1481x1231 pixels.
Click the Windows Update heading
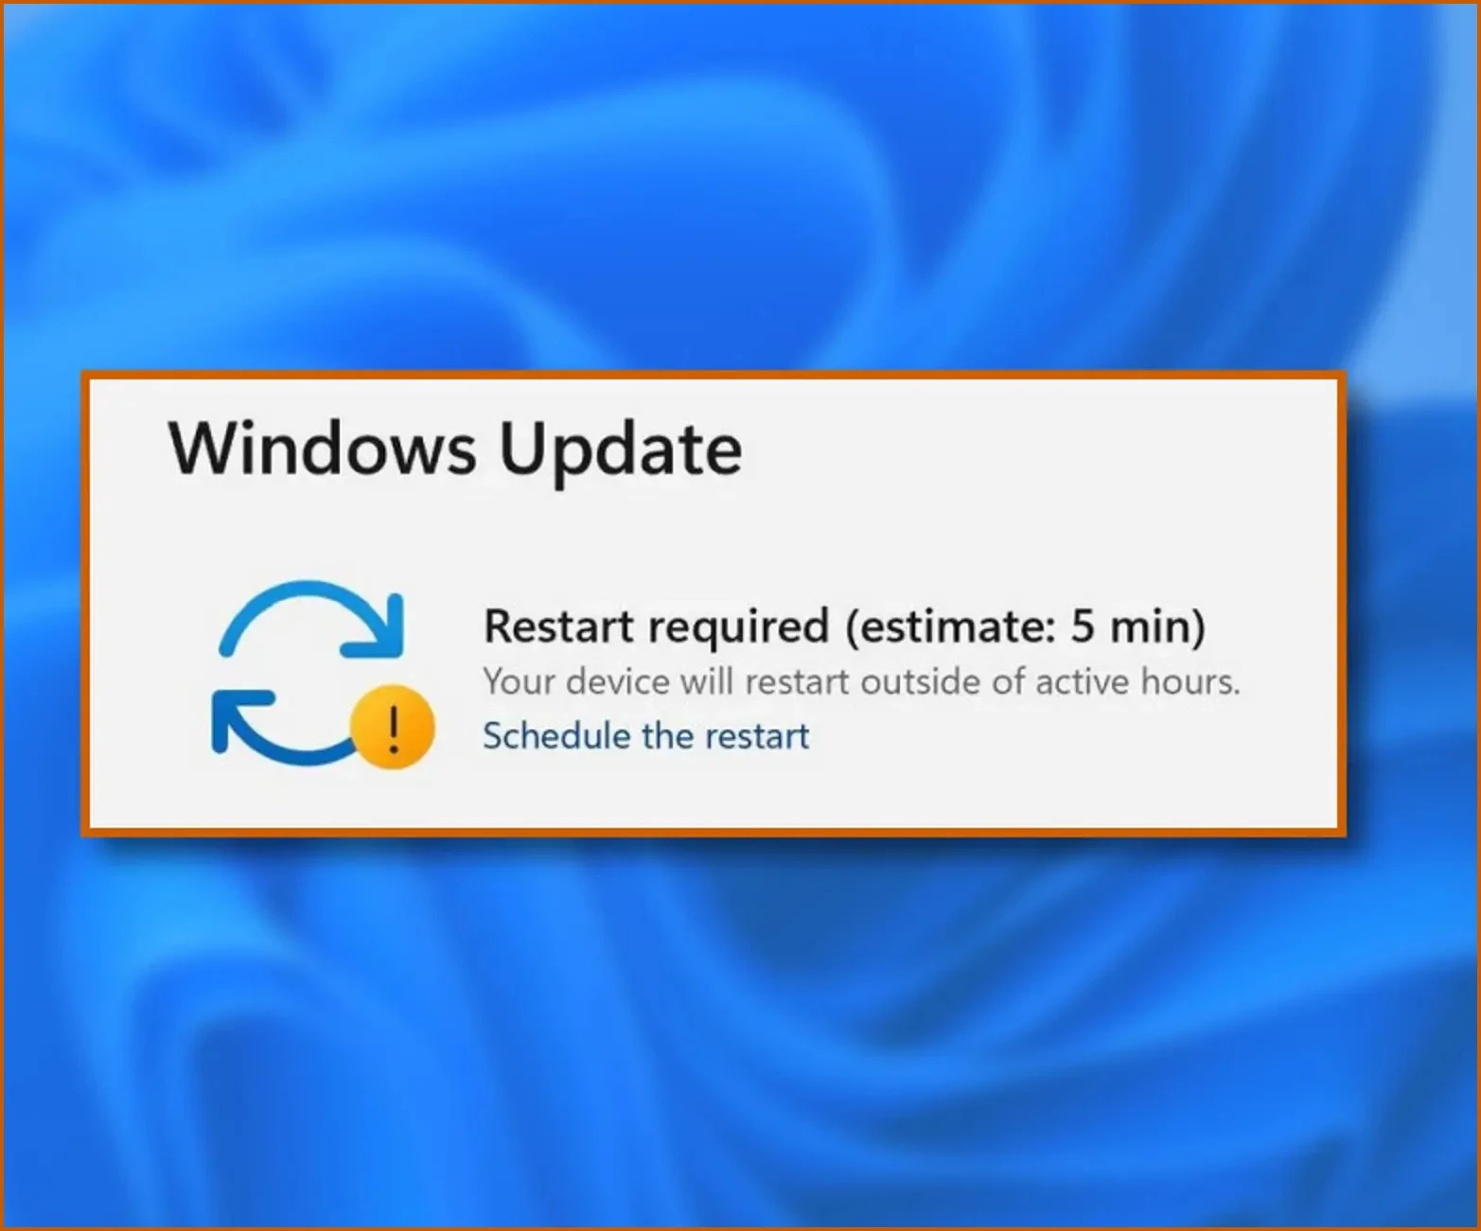[455, 448]
